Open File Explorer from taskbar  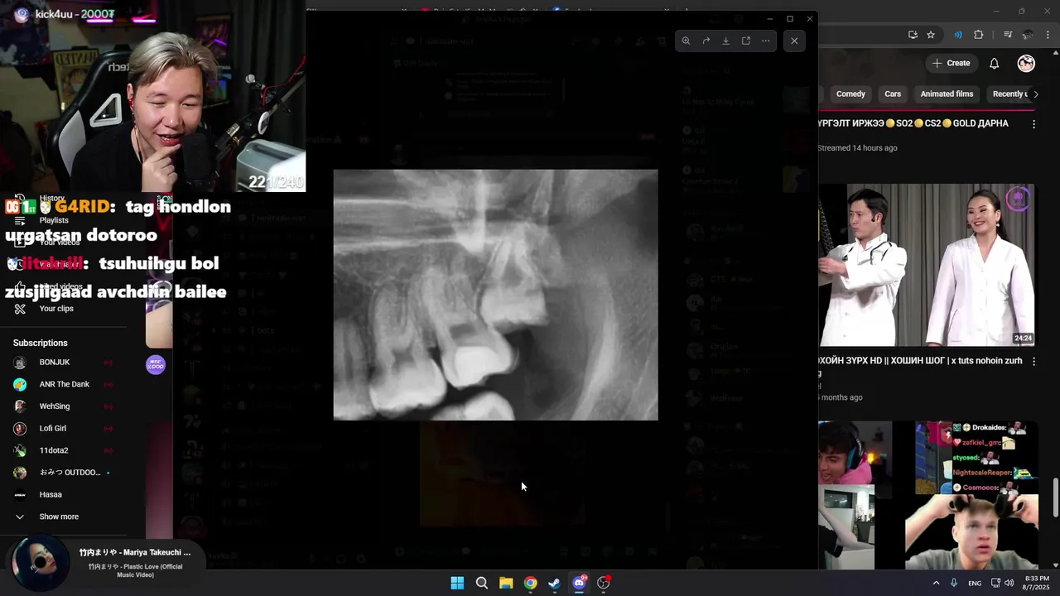coord(506,583)
